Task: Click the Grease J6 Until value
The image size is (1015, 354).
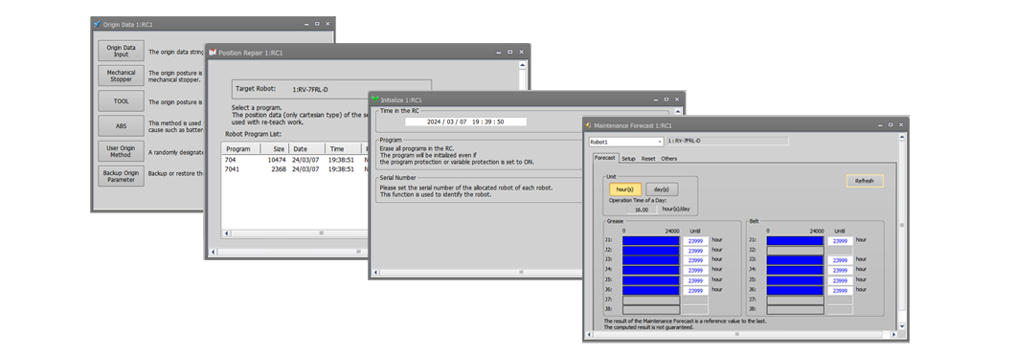Action: 695,291
